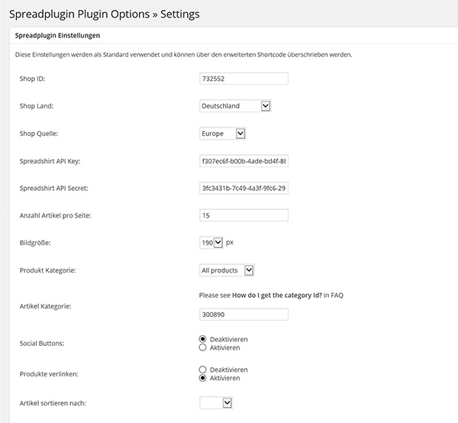This screenshot has width=458, height=423.
Task: Click the 'Spreadplugin Plugin Options » Settings' heading
Action: click(105, 14)
